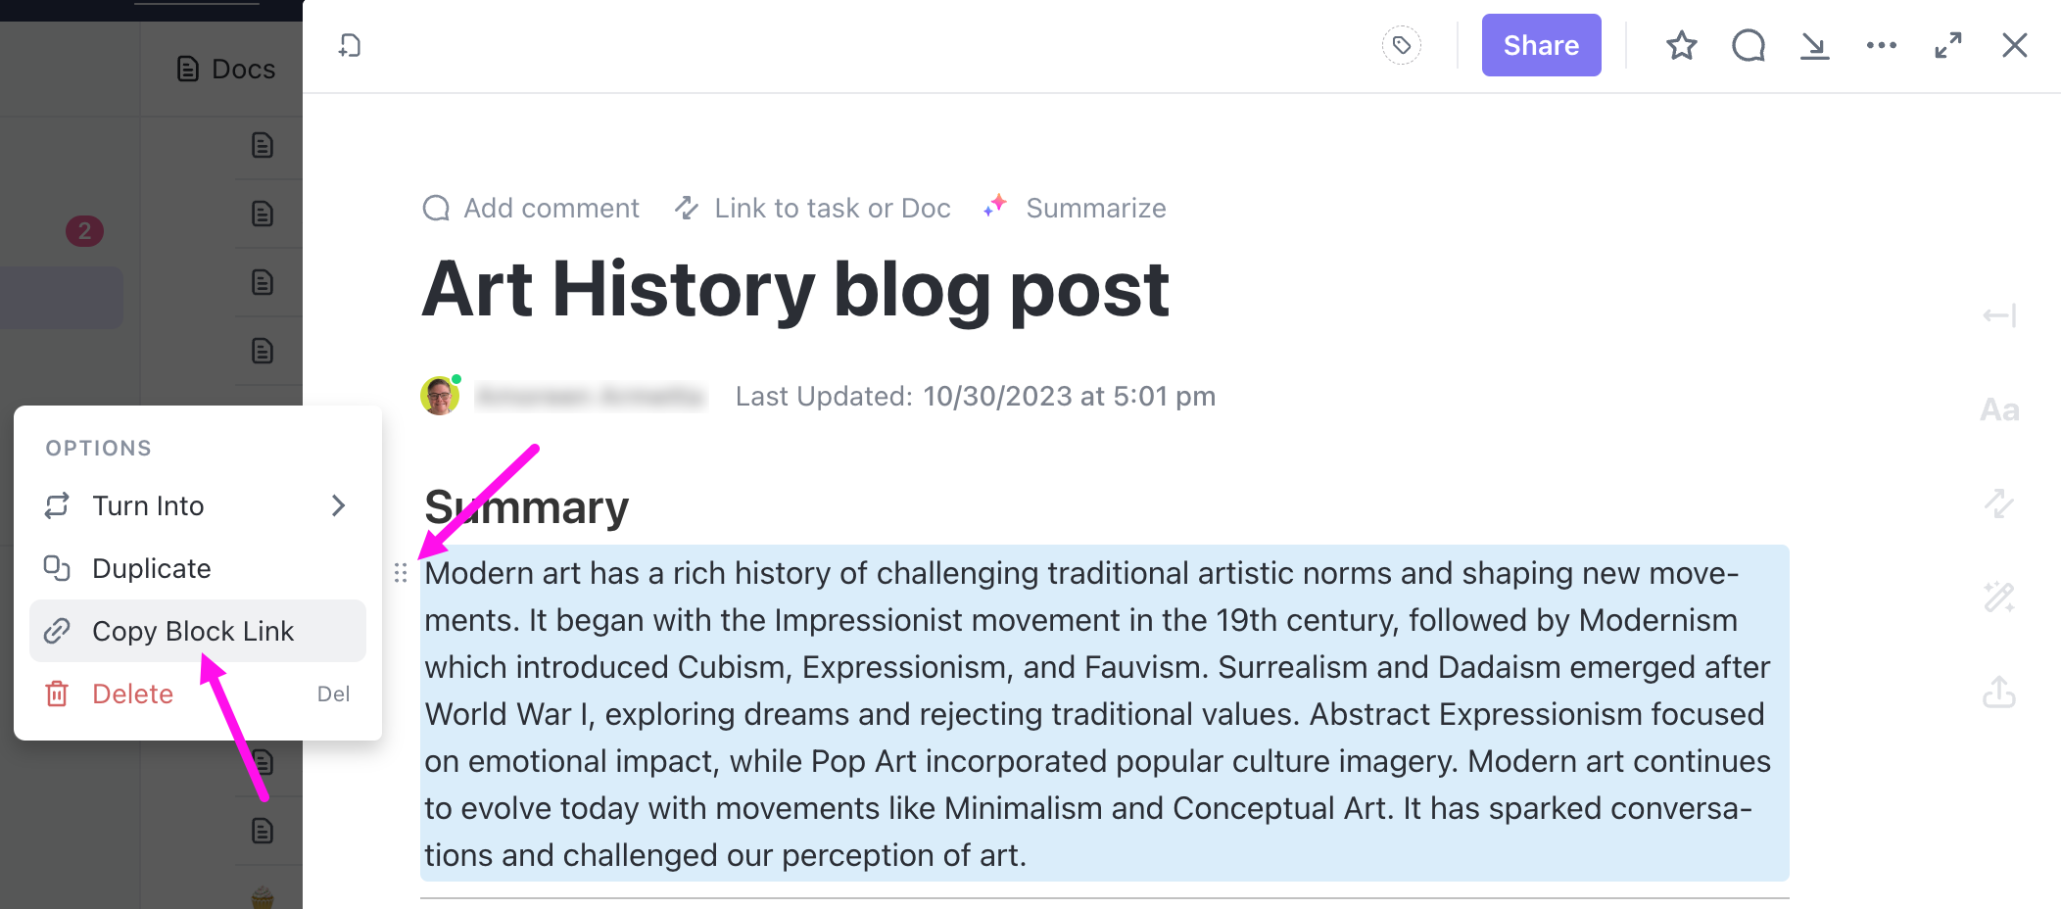Click the export/share upload icon in right sidebar
This screenshot has width=2061, height=909.
(1999, 692)
